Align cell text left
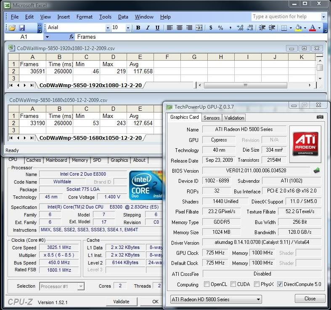Image resolution: width=331 pixels, height=310 pixels. point(170,28)
